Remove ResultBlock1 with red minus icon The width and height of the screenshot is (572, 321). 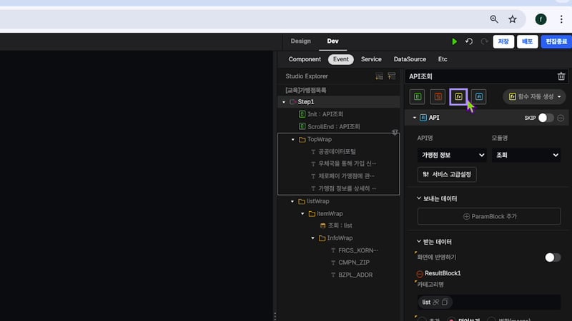click(x=420, y=274)
